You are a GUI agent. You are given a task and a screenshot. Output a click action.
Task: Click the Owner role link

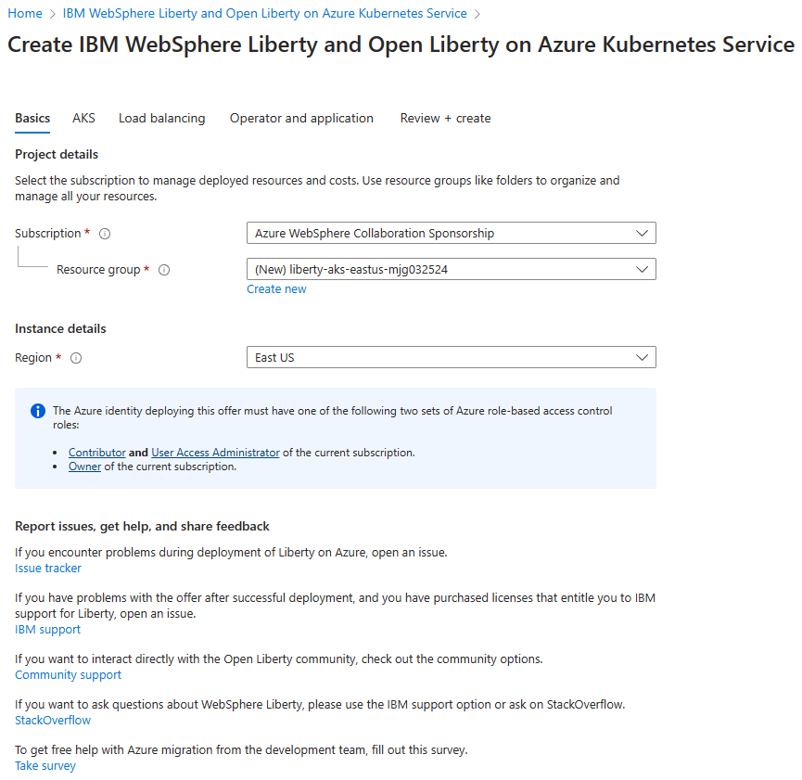tap(84, 467)
